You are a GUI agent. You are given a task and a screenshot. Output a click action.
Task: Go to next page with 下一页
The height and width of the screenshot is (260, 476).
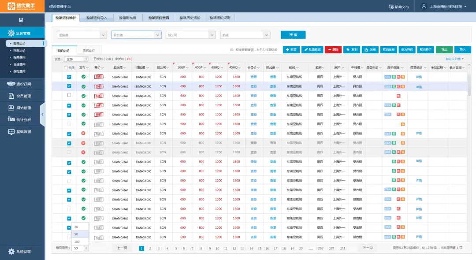click(x=368, y=248)
